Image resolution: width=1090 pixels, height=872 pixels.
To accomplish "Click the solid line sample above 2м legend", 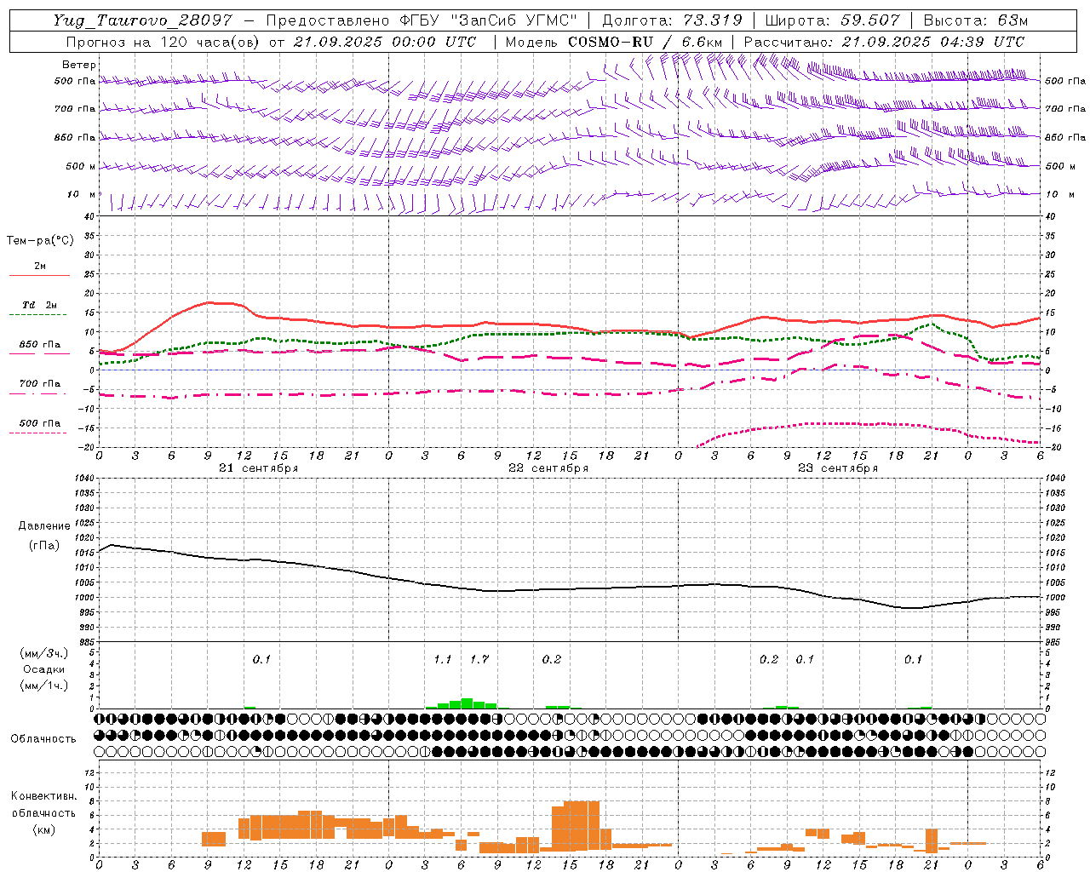I will coord(39,276).
